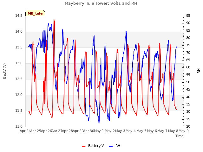203x152 pixels.
Task: Click the 70 tick on RH axis
Action: pyautogui.click(x=188, y=53)
